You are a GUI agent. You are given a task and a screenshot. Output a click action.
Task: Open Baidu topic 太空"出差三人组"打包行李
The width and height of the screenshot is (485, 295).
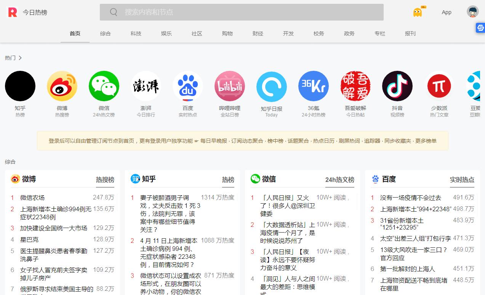point(416,238)
